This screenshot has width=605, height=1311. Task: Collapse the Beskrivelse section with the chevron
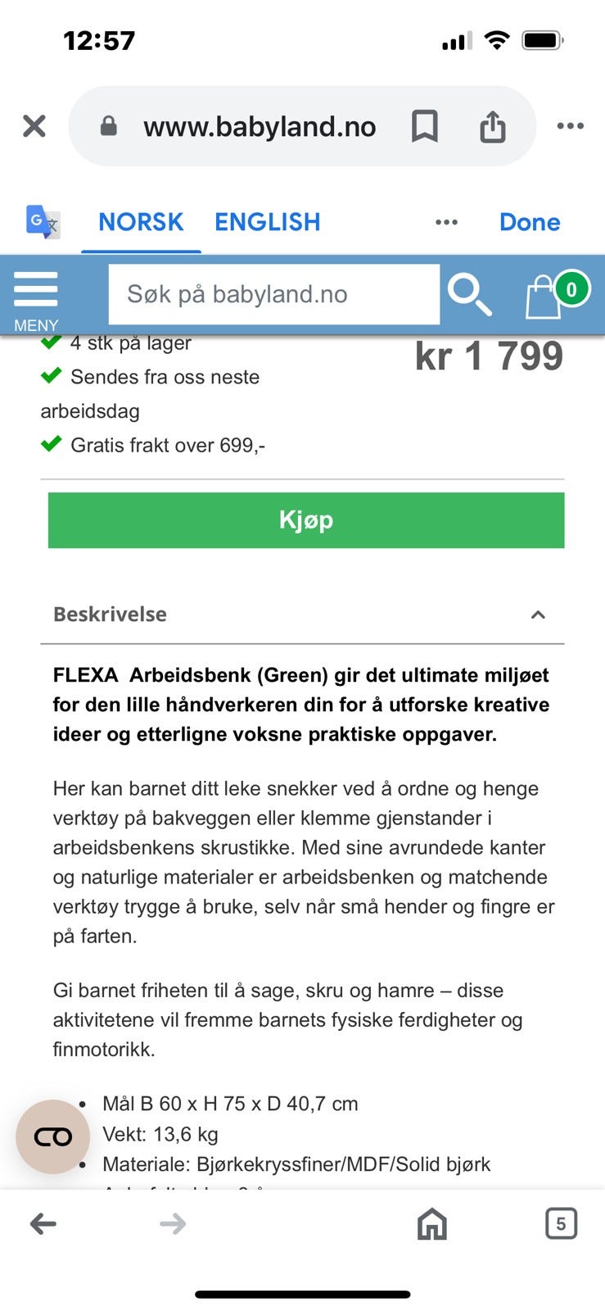(x=538, y=615)
